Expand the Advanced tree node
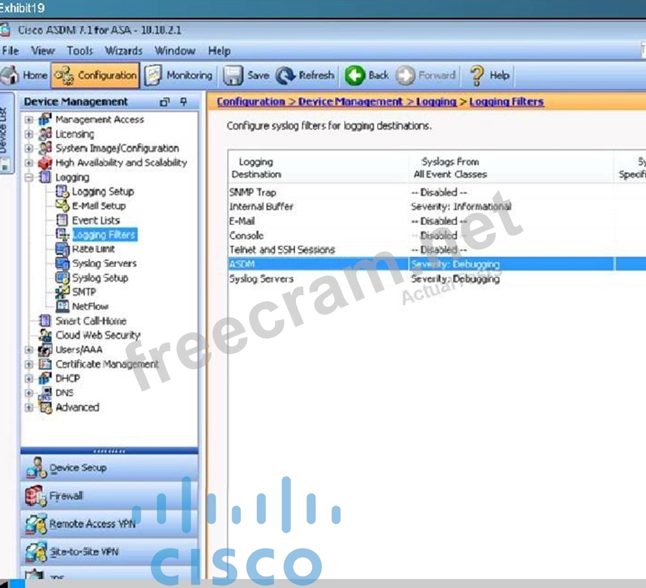This screenshot has height=588, width=646. click(x=28, y=407)
